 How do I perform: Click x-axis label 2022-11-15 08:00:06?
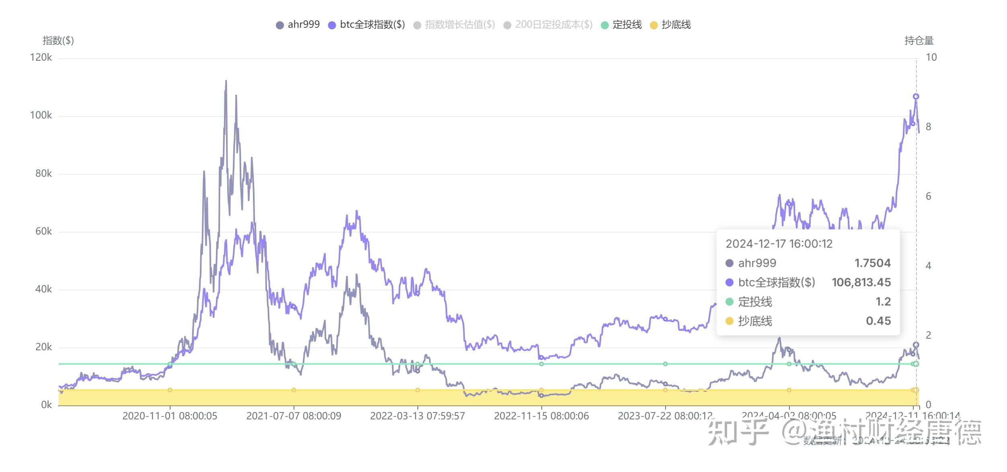click(541, 416)
